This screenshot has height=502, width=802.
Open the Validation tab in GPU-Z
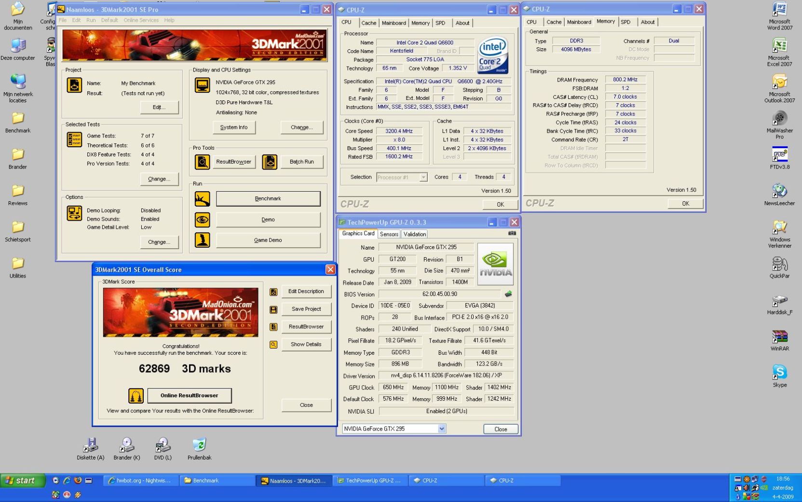415,234
